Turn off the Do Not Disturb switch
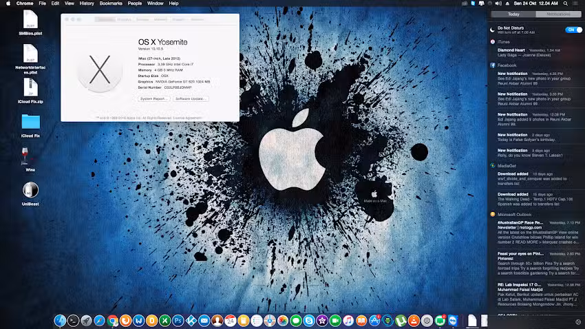The height and width of the screenshot is (329, 585). pyautogui.click(x=573, y=30)
